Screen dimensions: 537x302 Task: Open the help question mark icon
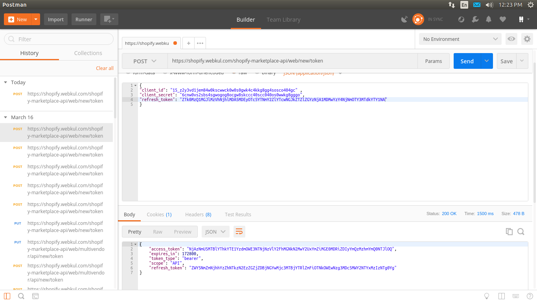coord(529,296)
